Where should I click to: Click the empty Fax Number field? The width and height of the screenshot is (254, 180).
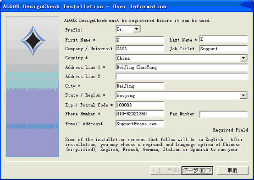pos(224,115)
